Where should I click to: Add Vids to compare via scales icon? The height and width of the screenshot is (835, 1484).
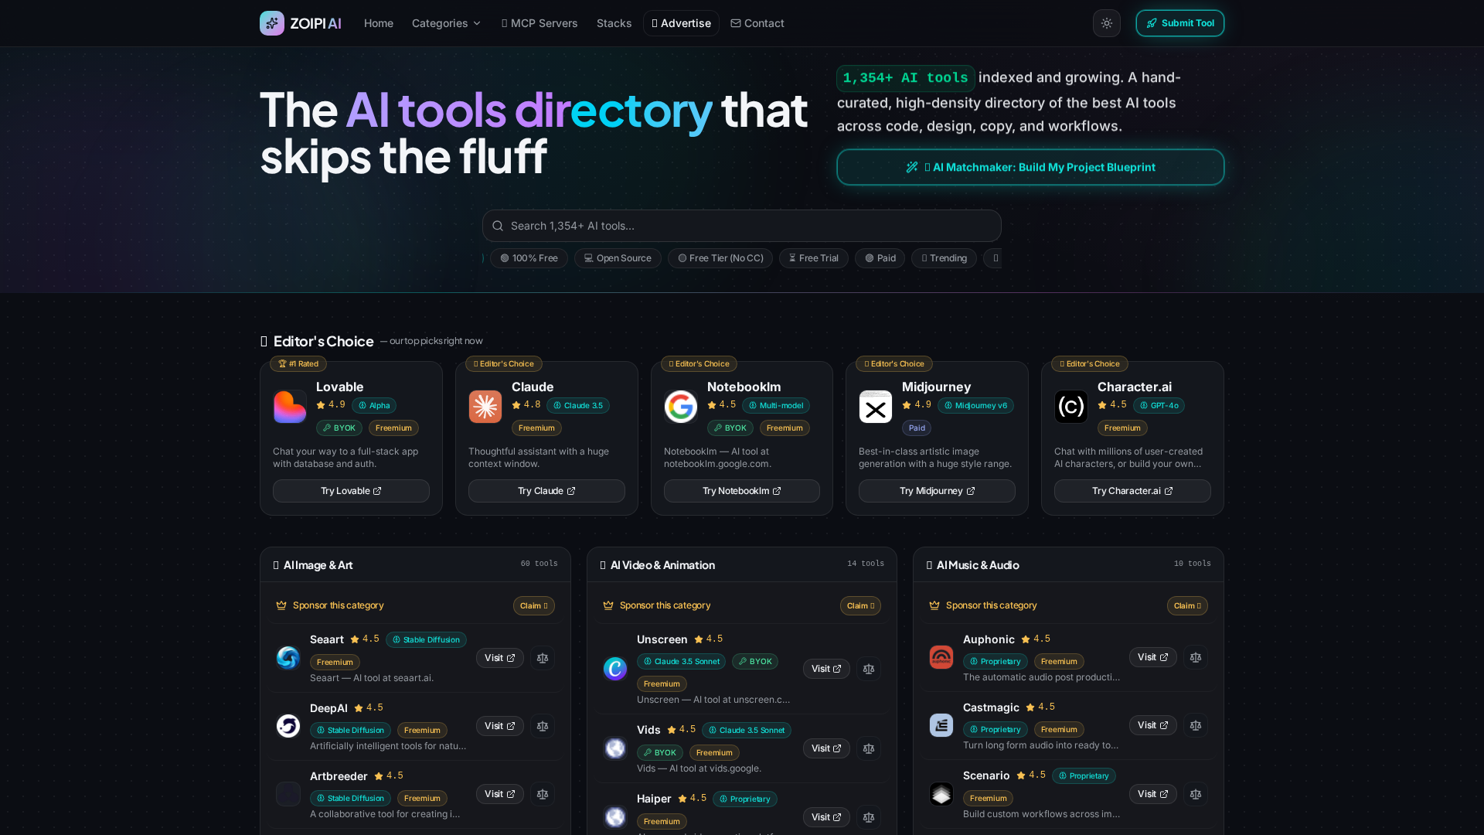click(x=869, y=748)
